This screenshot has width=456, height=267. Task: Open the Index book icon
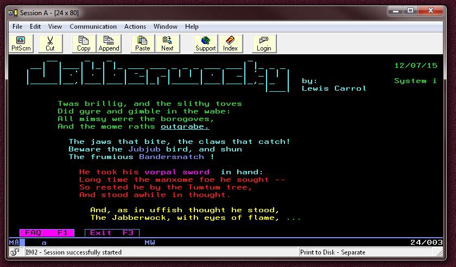pyautogui.click(x=230, y=43)
